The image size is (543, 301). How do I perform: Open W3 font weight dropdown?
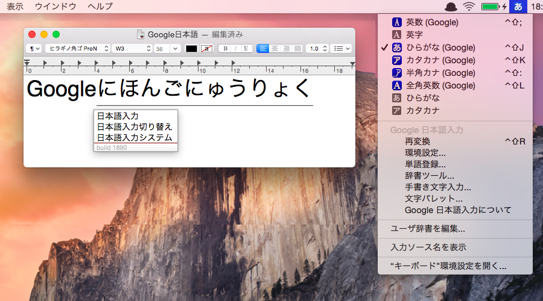[132, 49]
